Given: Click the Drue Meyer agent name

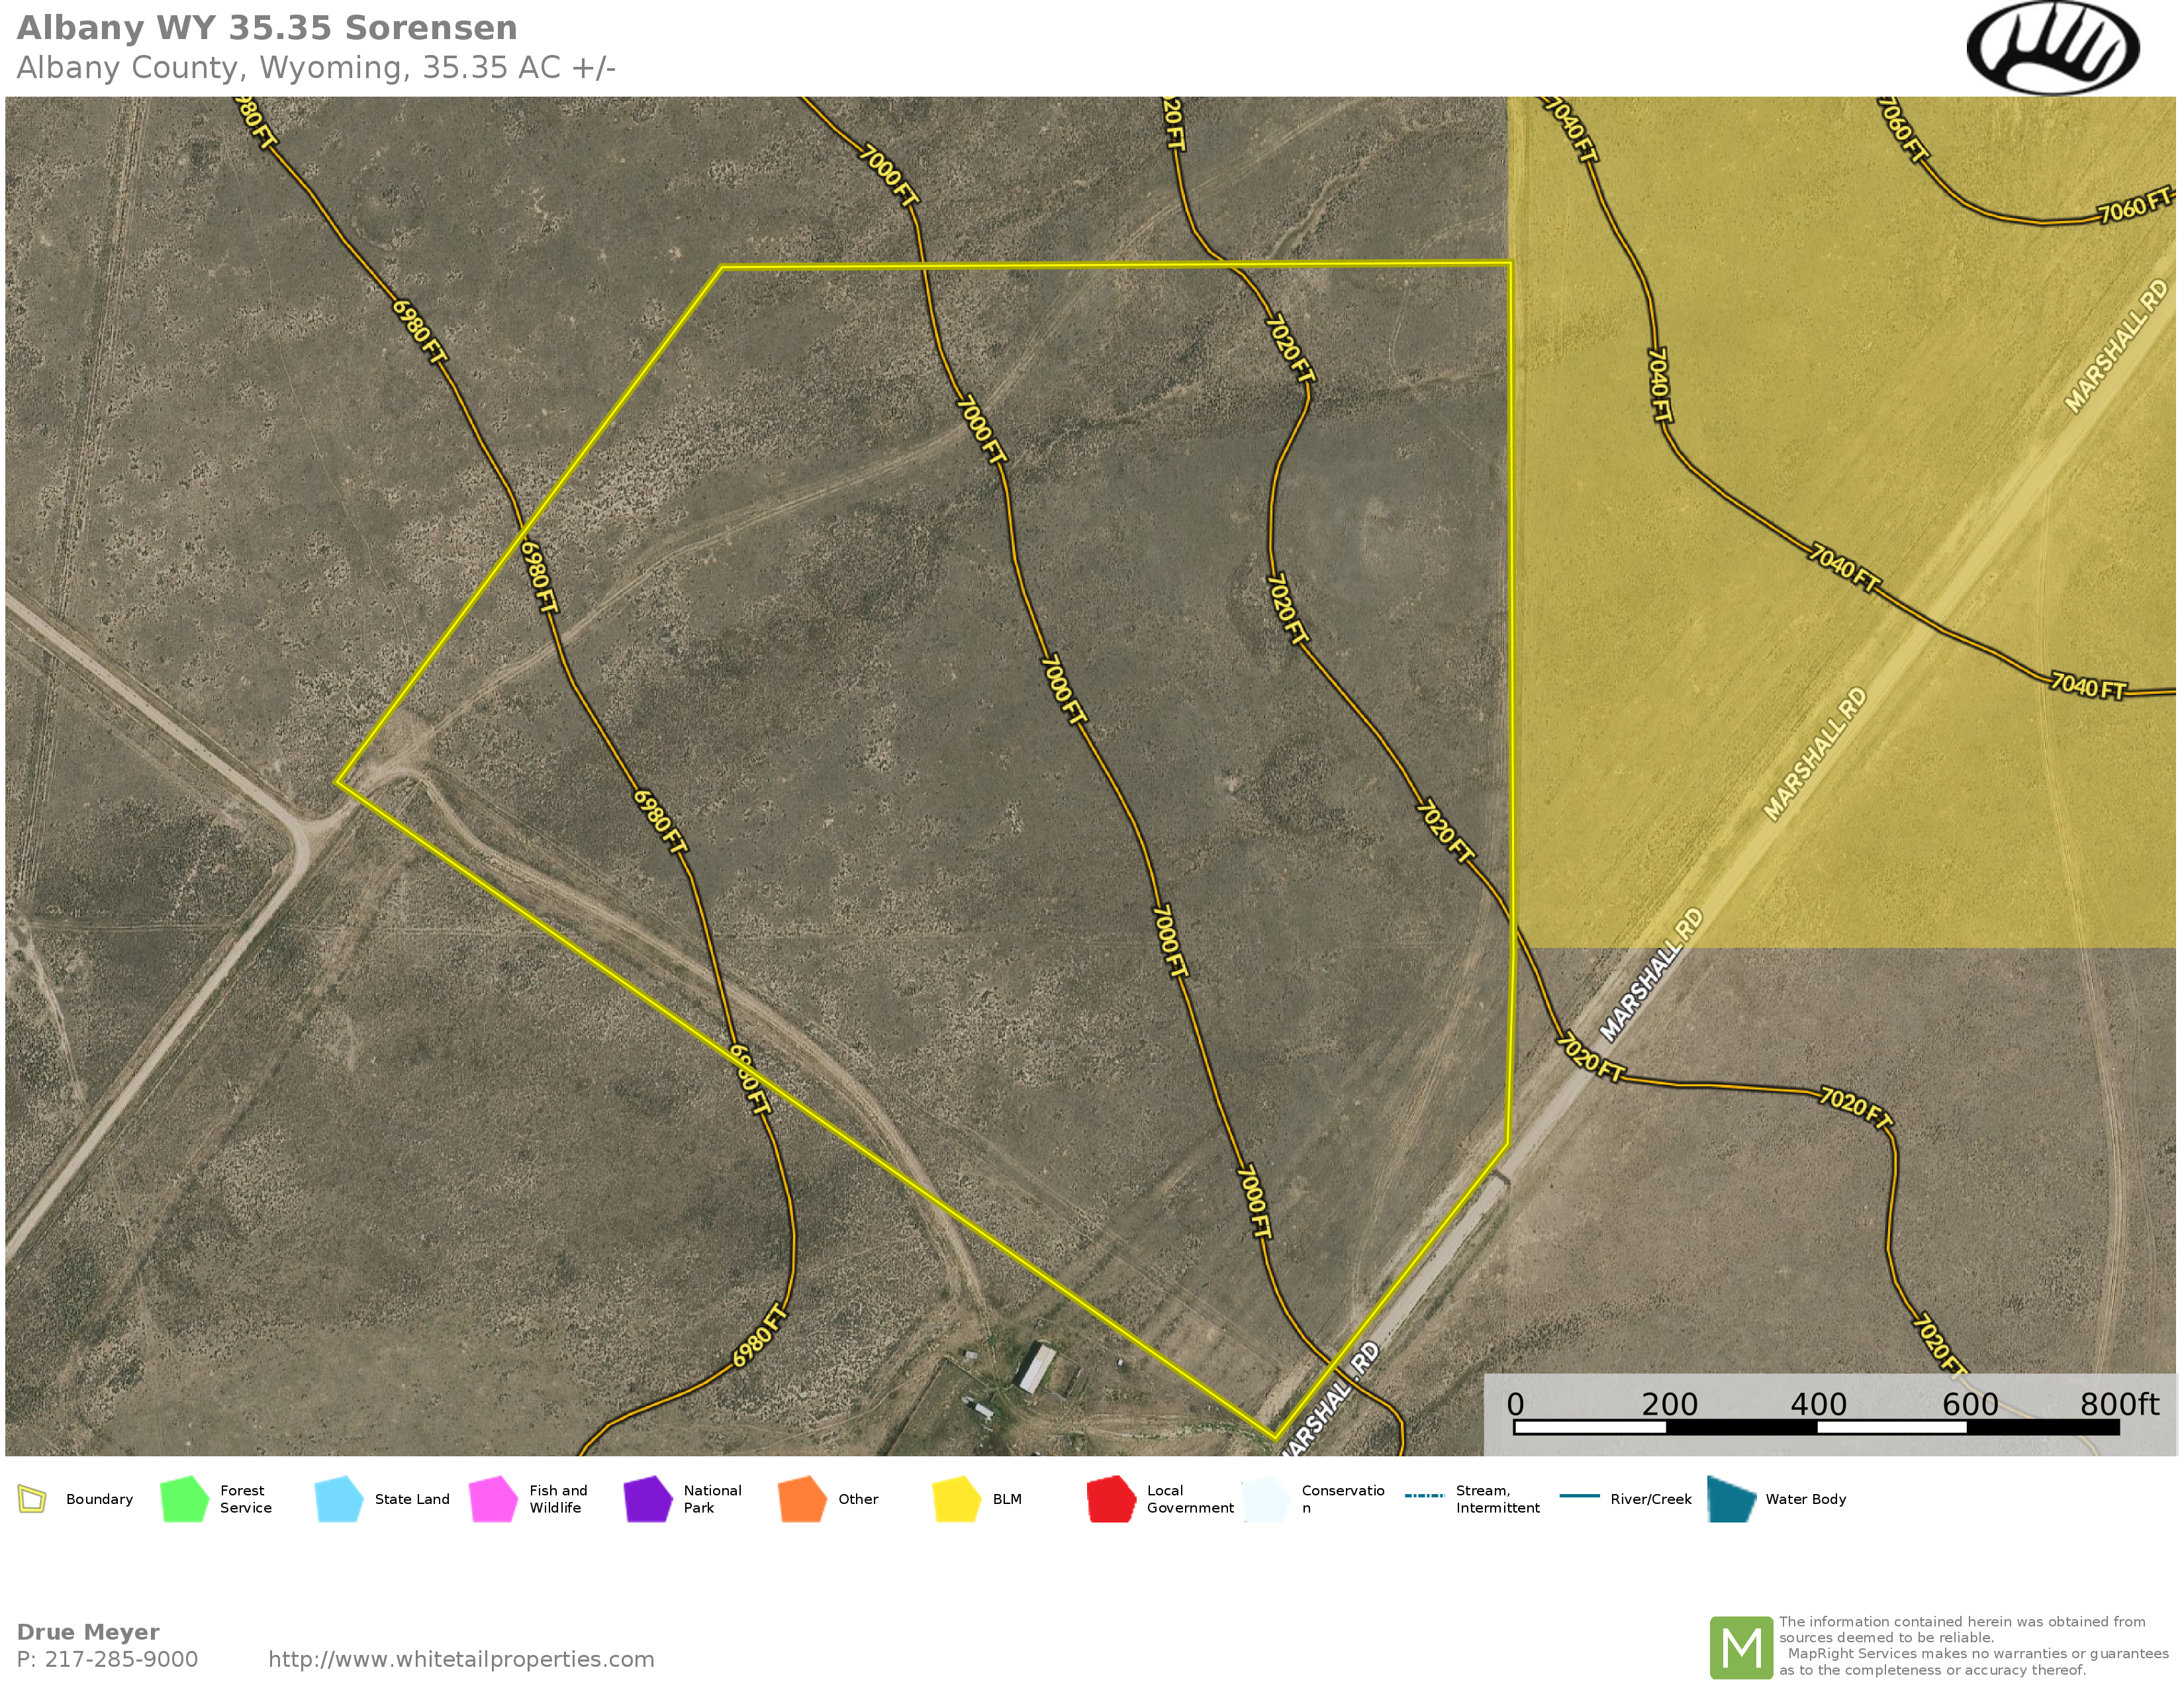Looking at the screenshot, I should click(88, 1632).
